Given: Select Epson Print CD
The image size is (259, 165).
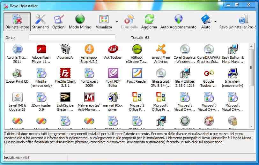Looking at the screenshot, I should (17, 76).
